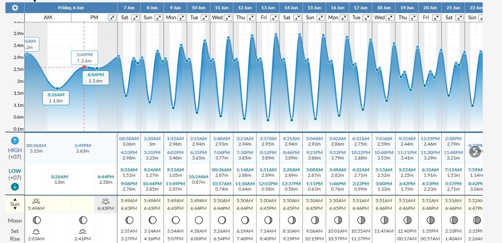The image size is (502, 243).
Task: Click the sunset icon above 6:43PM
Action: click(106, 201)
